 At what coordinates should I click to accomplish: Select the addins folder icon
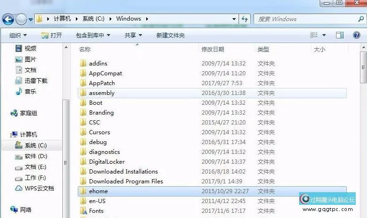83,63
